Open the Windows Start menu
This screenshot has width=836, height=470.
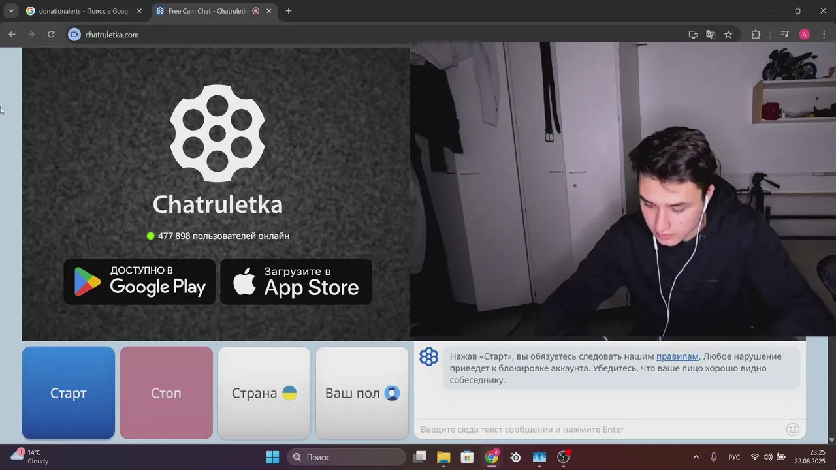pos(273,457)
